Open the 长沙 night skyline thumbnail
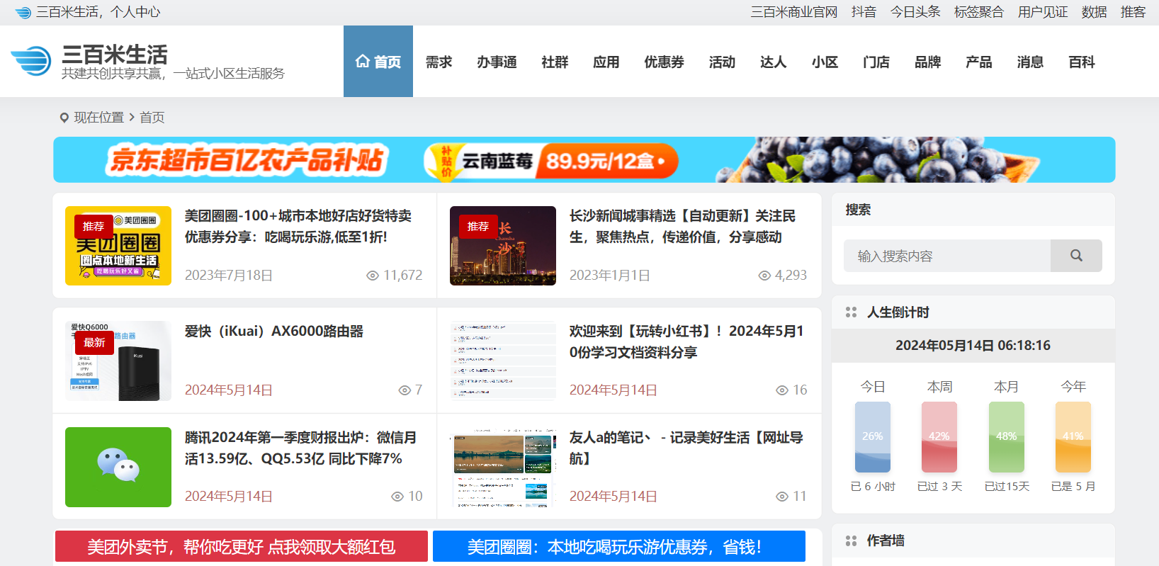 tap(503, 246)
